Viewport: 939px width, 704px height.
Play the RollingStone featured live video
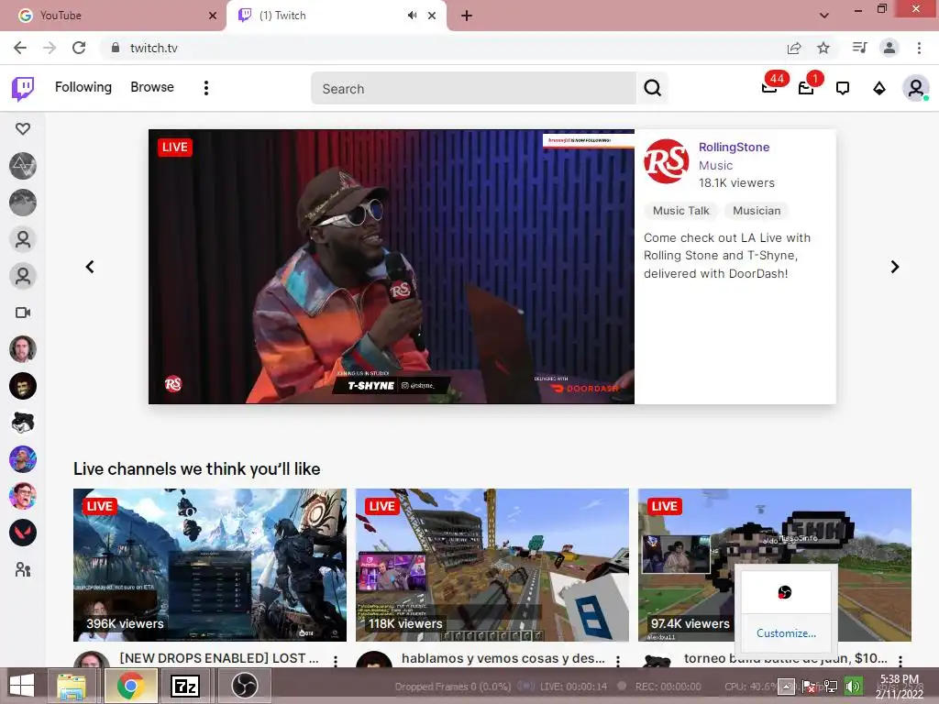391,267
